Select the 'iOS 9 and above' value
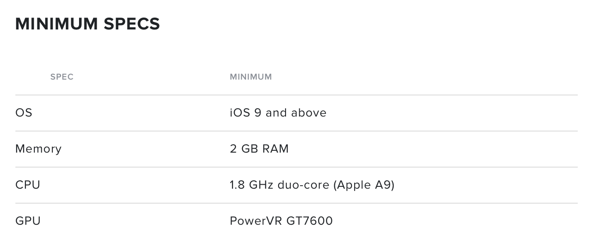594x241 pixels. (x=278, y=113)
